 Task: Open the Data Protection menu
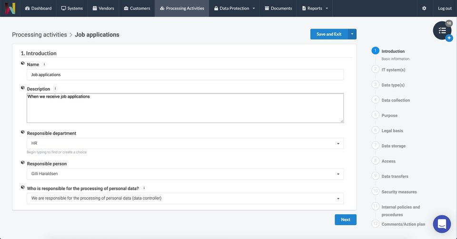234,8
